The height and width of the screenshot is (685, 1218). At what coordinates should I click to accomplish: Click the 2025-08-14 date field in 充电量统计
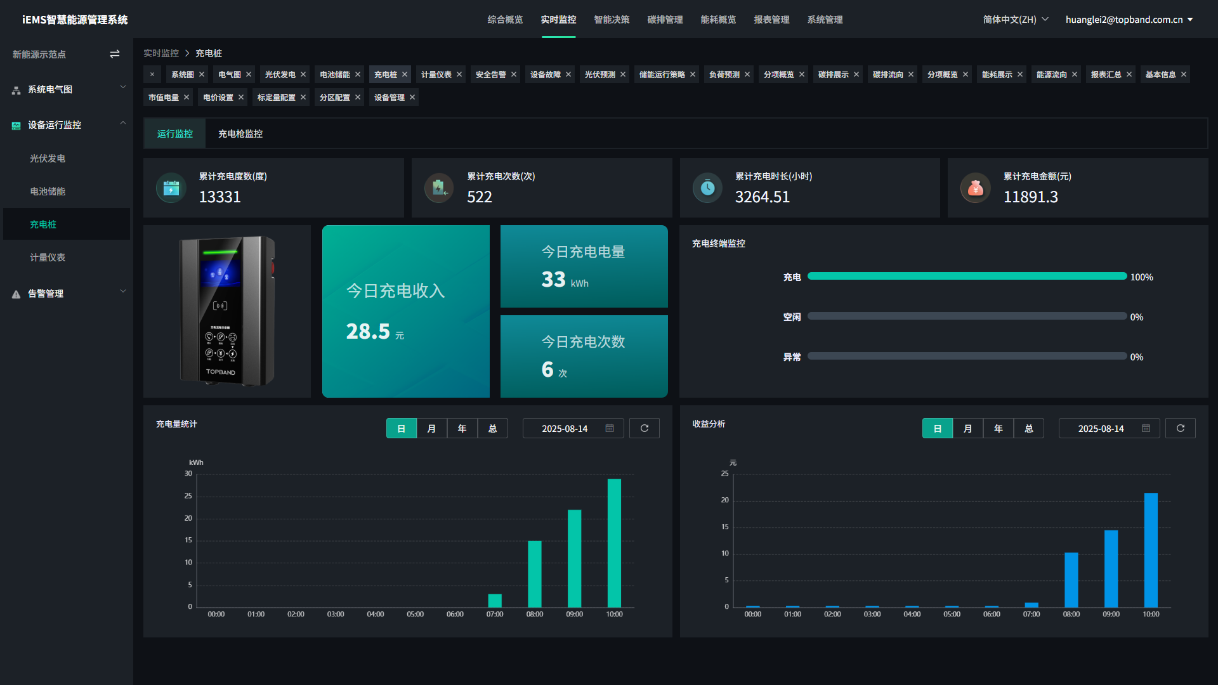(x=565, y=428)
